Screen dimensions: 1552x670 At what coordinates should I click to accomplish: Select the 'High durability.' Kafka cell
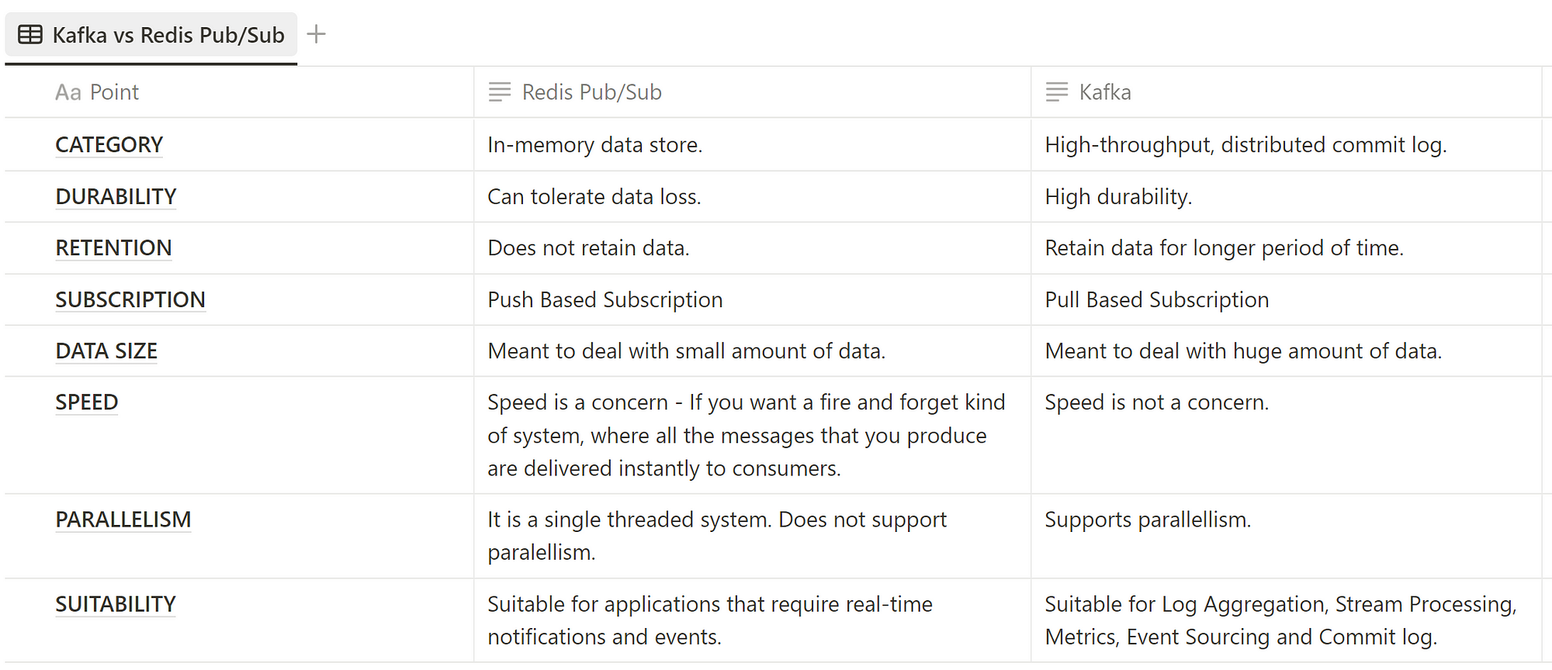[1286, 197]
